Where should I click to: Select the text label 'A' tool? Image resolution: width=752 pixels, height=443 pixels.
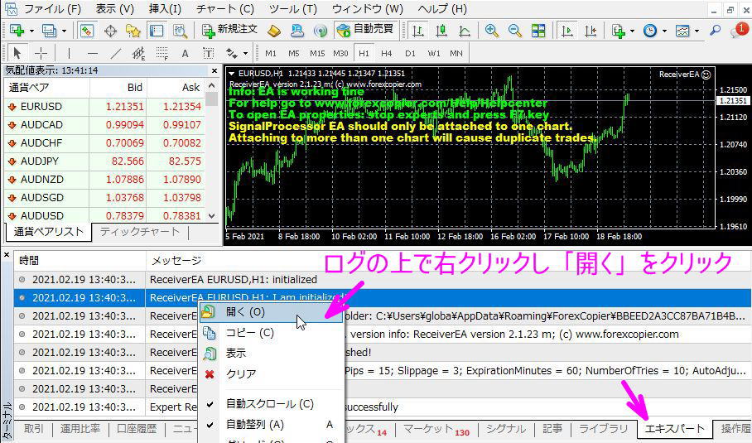(x=185, y=53)
